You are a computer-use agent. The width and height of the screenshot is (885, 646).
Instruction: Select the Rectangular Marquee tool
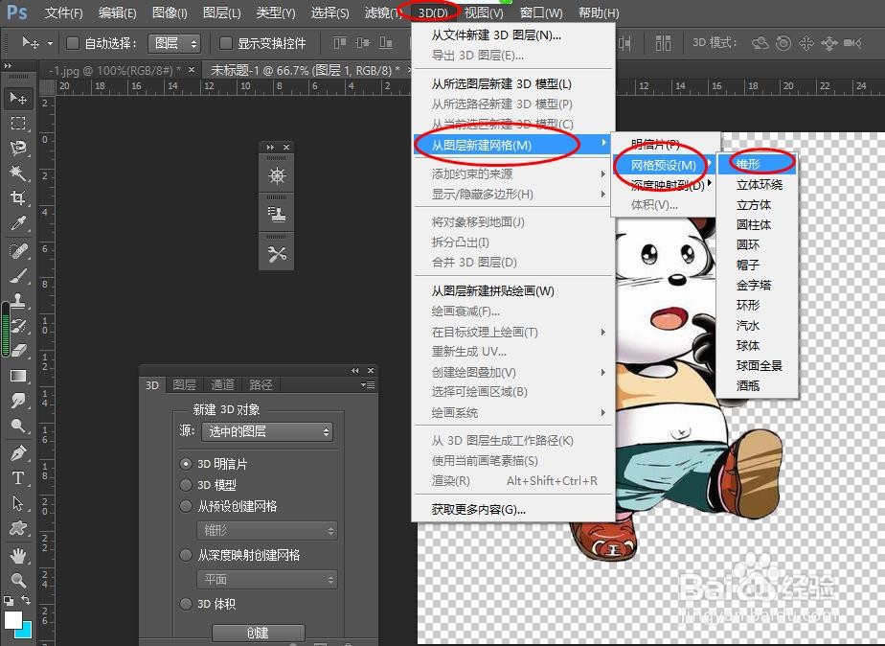pos(18,123)
